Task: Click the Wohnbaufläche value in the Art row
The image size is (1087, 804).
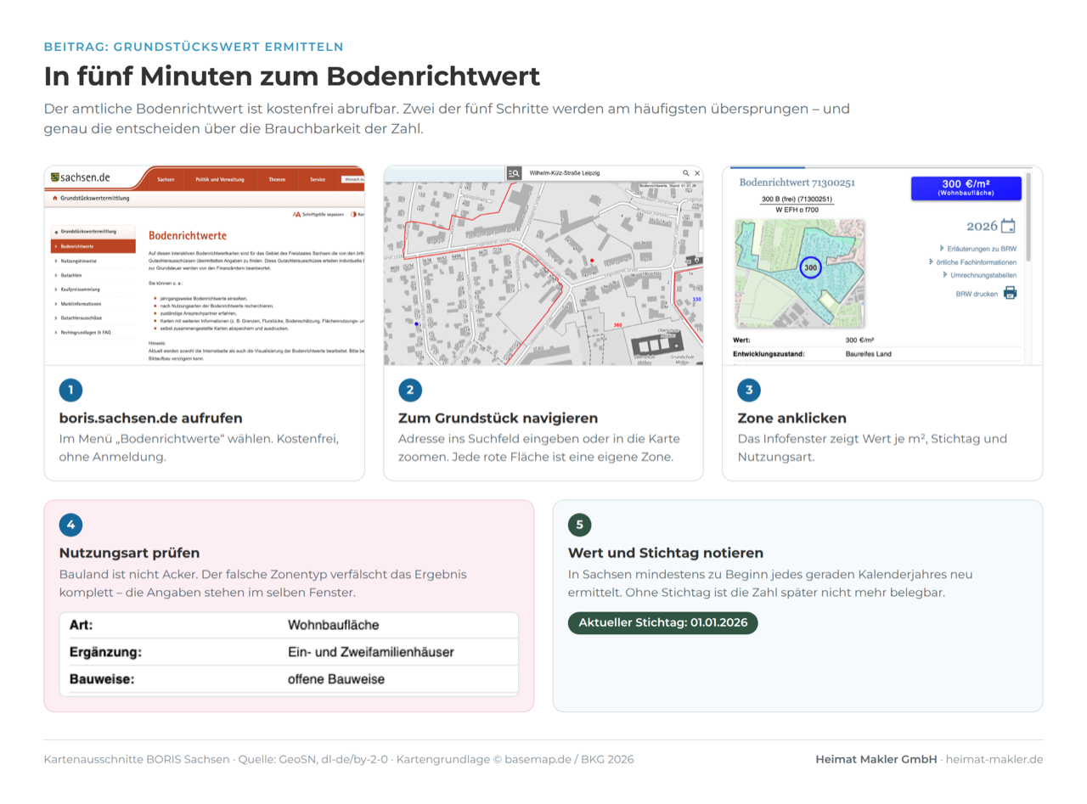Action: coord(334,626)
